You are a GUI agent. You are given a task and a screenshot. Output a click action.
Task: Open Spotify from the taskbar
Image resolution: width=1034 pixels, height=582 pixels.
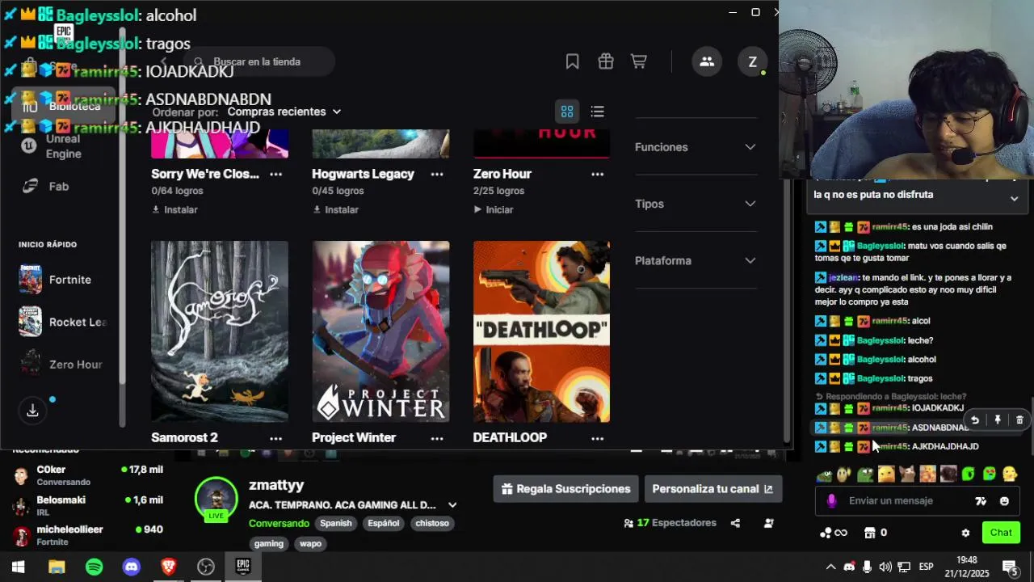(94, 567)
